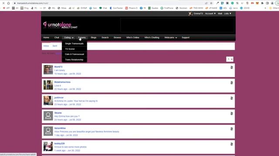The width and height of the screenshot is (279, 156).
Task: Open Support in navigation bar
Action: 186,38
